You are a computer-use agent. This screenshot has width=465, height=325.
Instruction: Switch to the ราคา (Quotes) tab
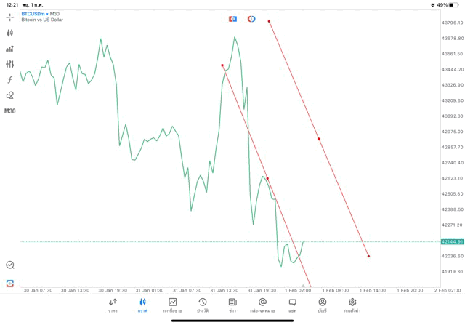113,305
